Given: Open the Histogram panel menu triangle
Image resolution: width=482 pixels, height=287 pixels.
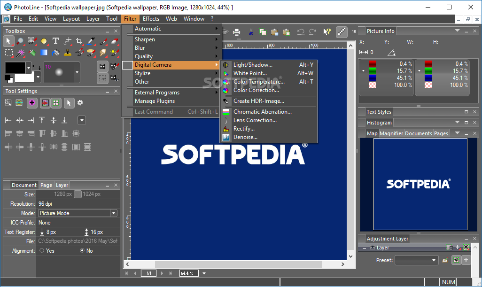Looking at the screenshot, I should [x=457, y=122].
